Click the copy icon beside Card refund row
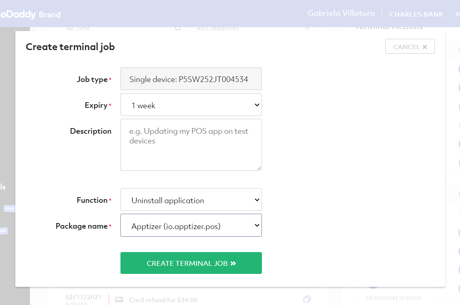This screenshot has width=460, height=305. 307,299
